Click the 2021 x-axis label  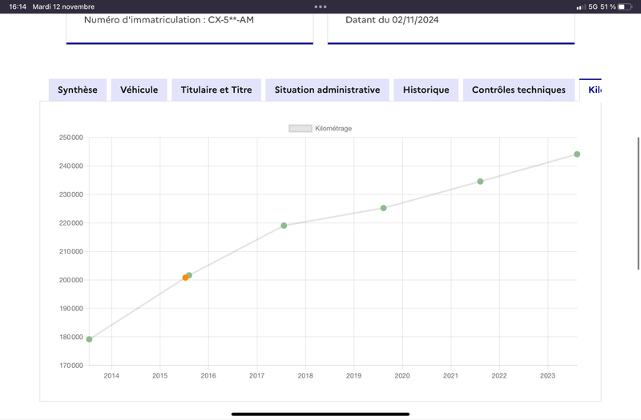tap(450, 375)
